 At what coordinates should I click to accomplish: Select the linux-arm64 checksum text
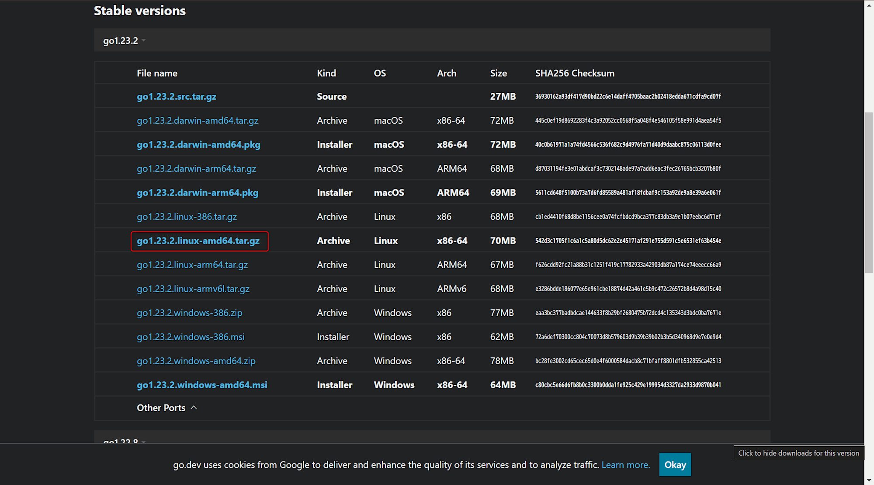click(x=628, y=265)
